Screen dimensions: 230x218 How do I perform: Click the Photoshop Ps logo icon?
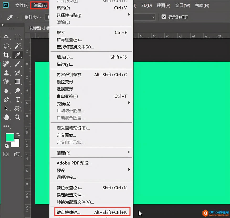(x=6, y=5)
